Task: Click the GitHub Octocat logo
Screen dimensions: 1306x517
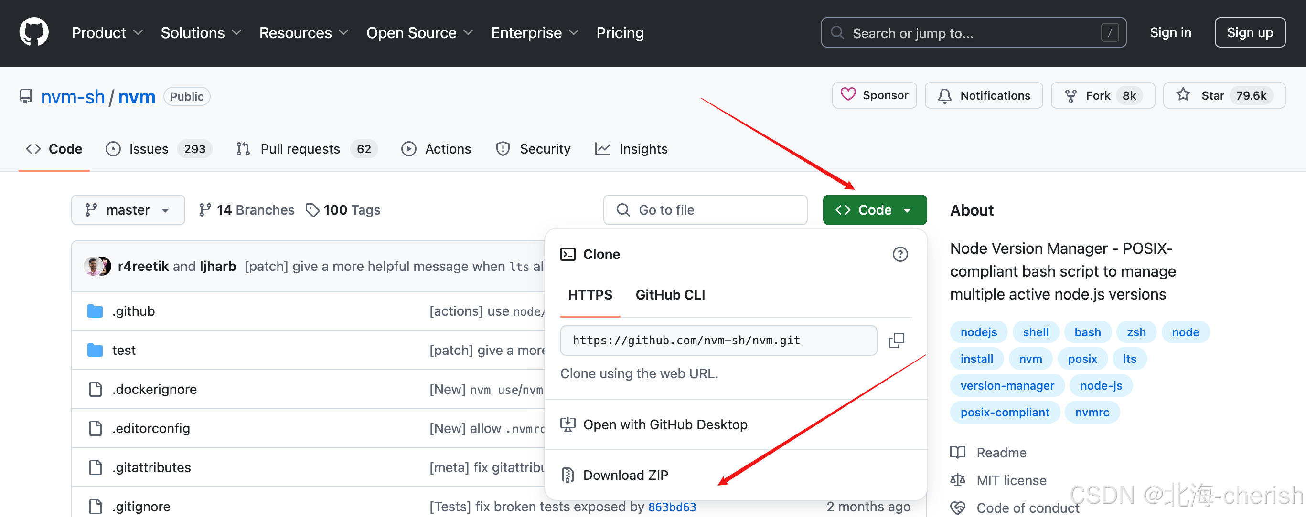Action: [x=34, y=32]
